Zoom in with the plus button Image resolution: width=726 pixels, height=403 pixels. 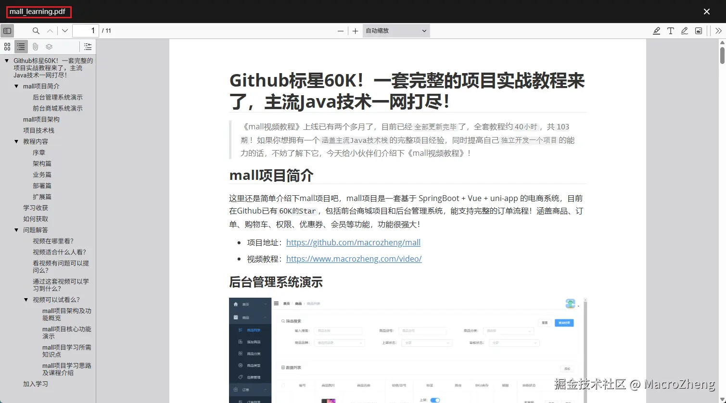coord(355,31)
